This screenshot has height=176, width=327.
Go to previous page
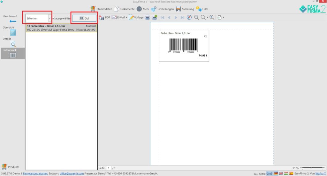pyautogui.click(x=169, y=18)
